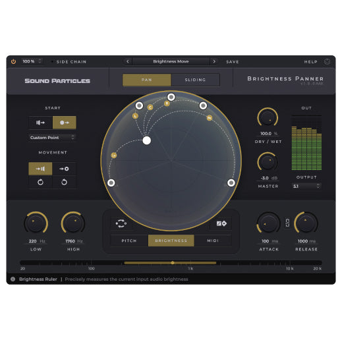Open the Help button
This screenshot has height=342, width=342.
pos(310,62)
